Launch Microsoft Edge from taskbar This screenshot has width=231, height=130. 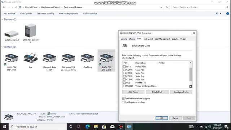tap(87, 127)
